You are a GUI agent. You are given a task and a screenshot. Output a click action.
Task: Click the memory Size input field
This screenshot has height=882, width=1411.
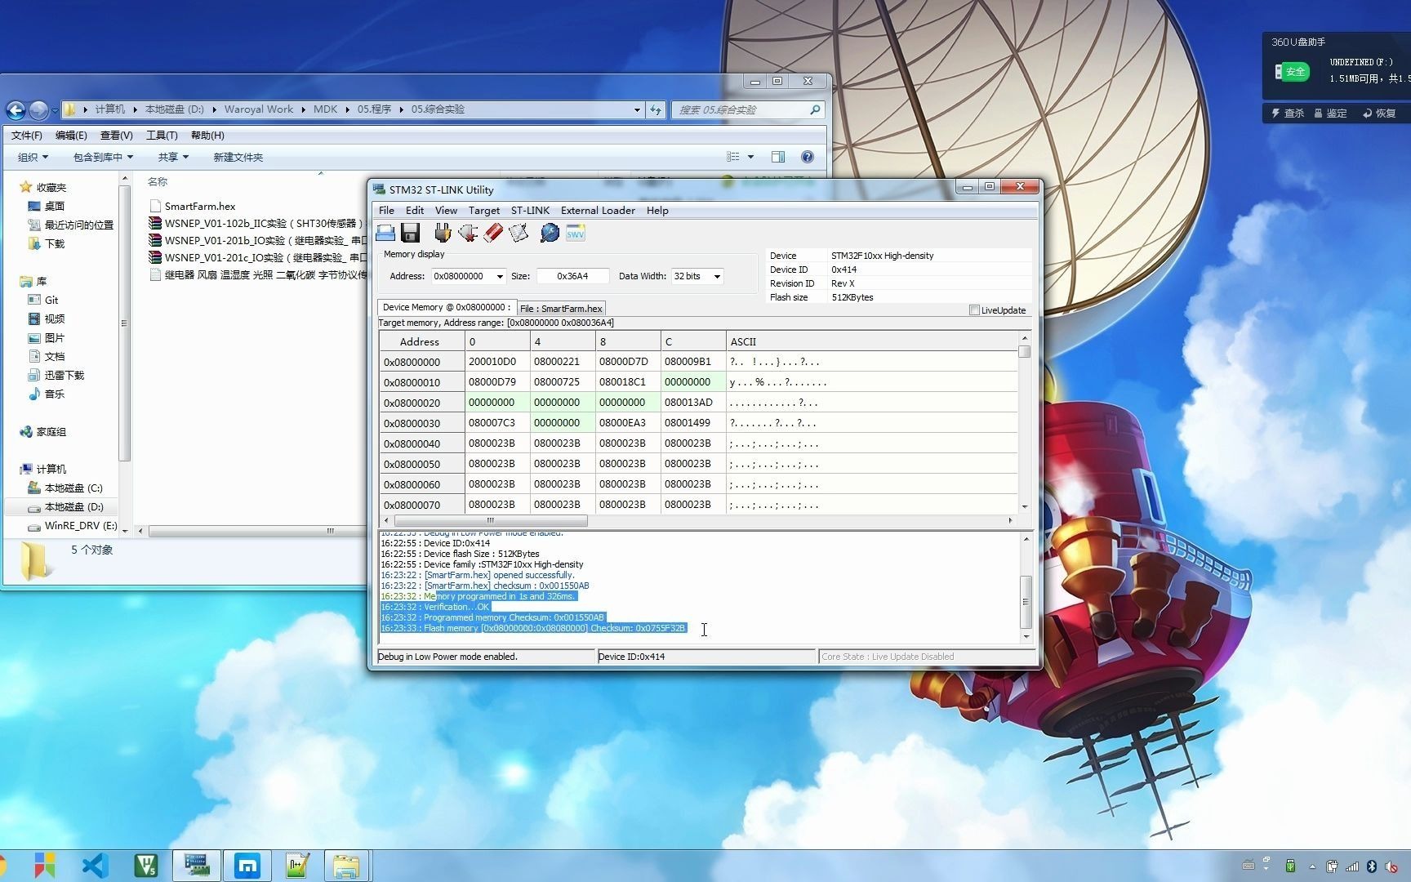[572, 277]
